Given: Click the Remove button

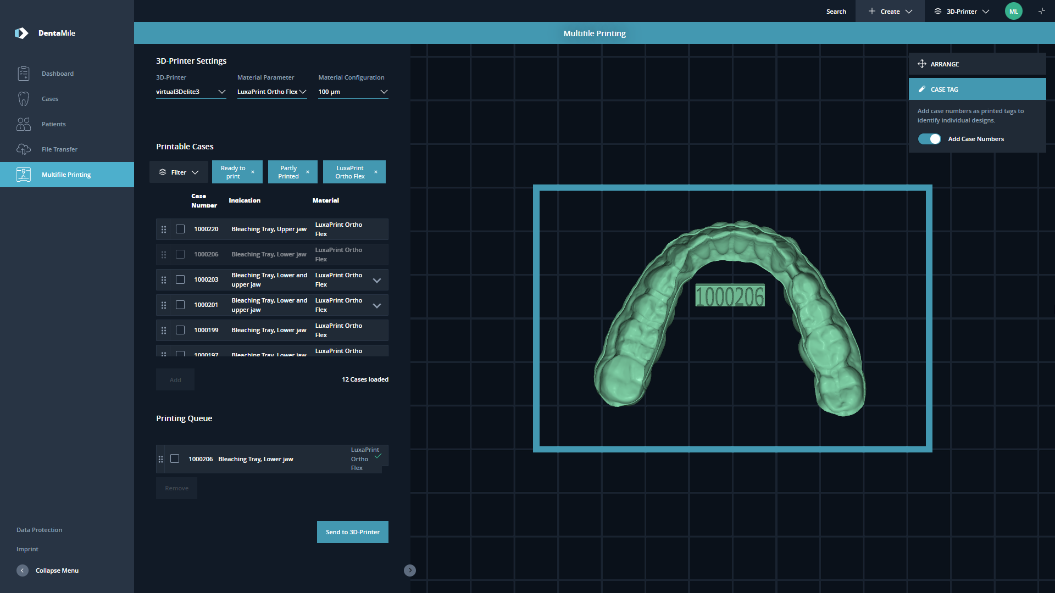Looking at the screenshot, I should (176, 488).
